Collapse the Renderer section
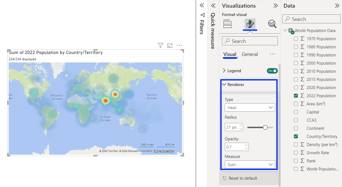Screen dimensions: 342x187 click(224, 84)
